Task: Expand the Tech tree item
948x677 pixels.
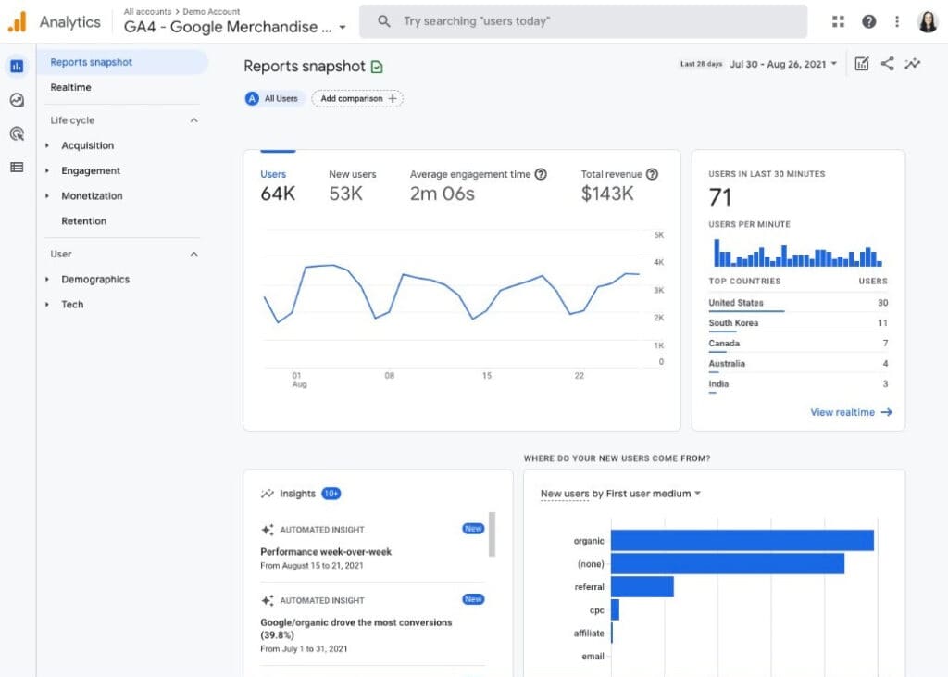Action: tap(47, 305)
